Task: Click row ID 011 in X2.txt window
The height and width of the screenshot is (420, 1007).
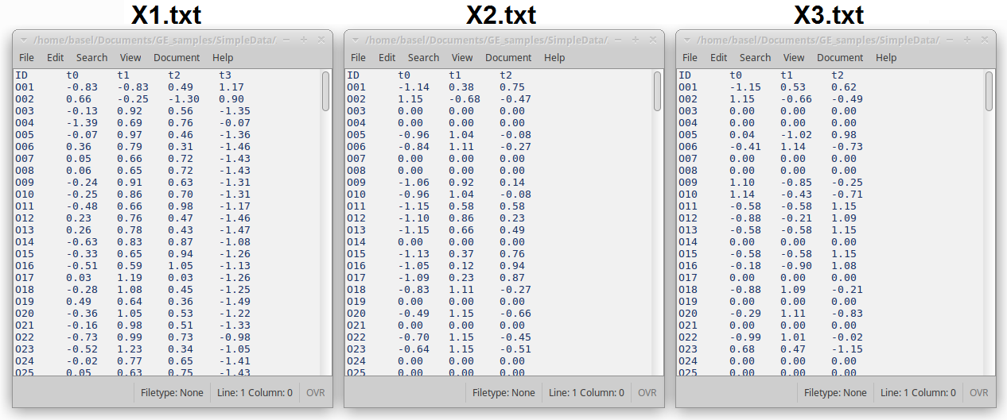Action: click(356, 206)
